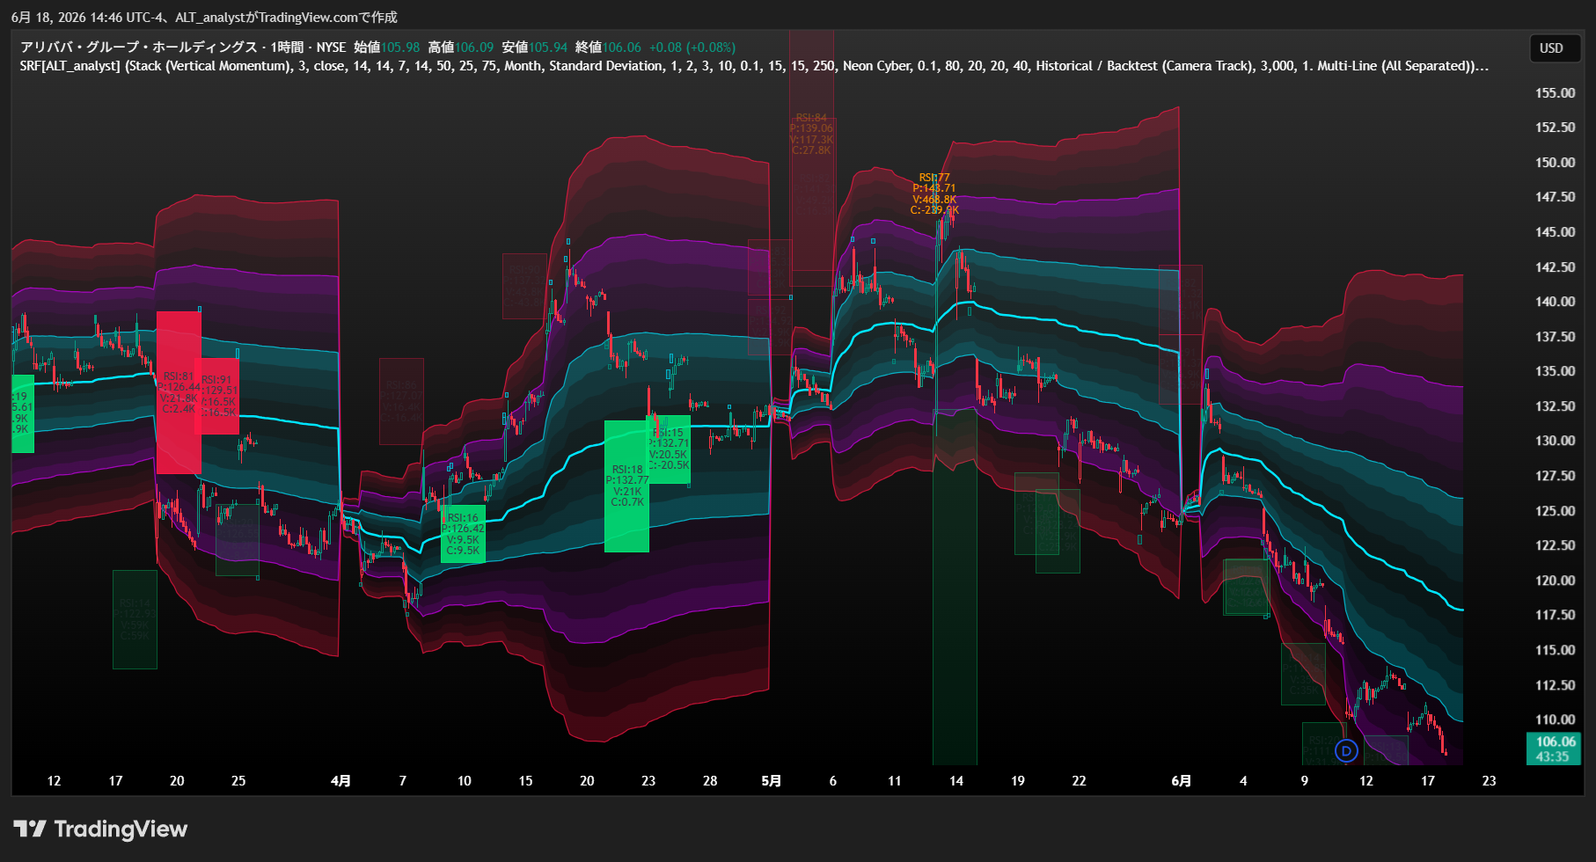Select the SRF[ALT_analyst] indicator legend
Screen dimensions: 1596x862
pyautogui.click(x=754, y=66)
